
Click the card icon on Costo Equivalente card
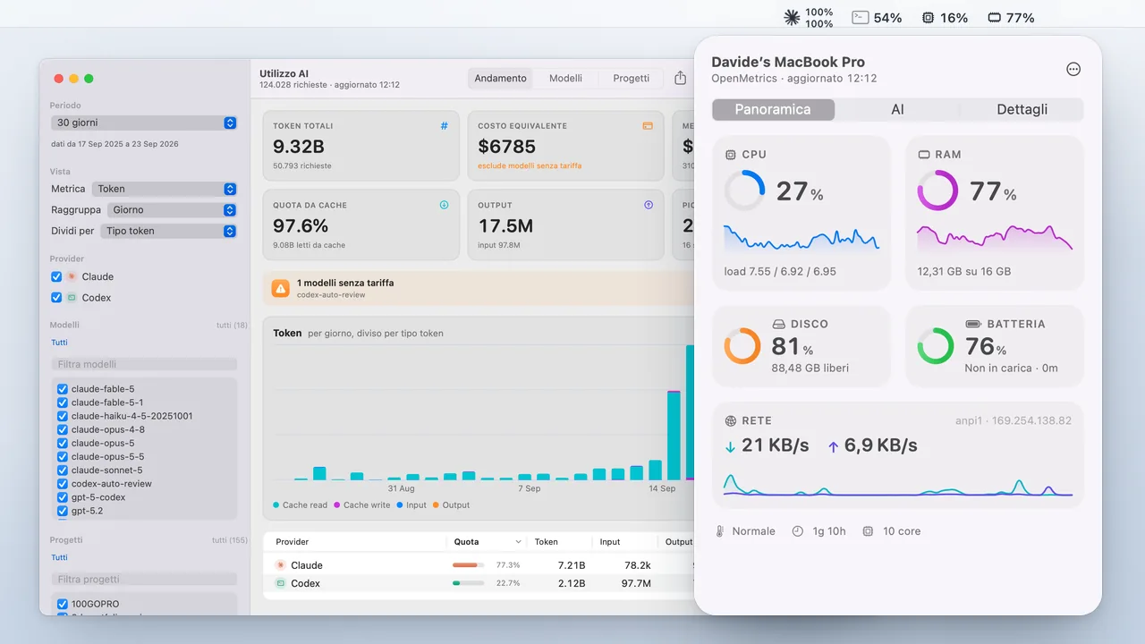pyautogui.click(x=648, y=126)
